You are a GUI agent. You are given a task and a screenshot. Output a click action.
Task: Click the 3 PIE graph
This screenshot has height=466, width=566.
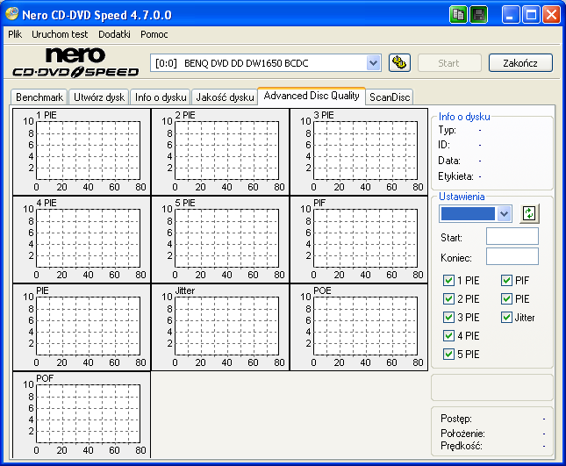pyautogui.click(x=359, y=152)
